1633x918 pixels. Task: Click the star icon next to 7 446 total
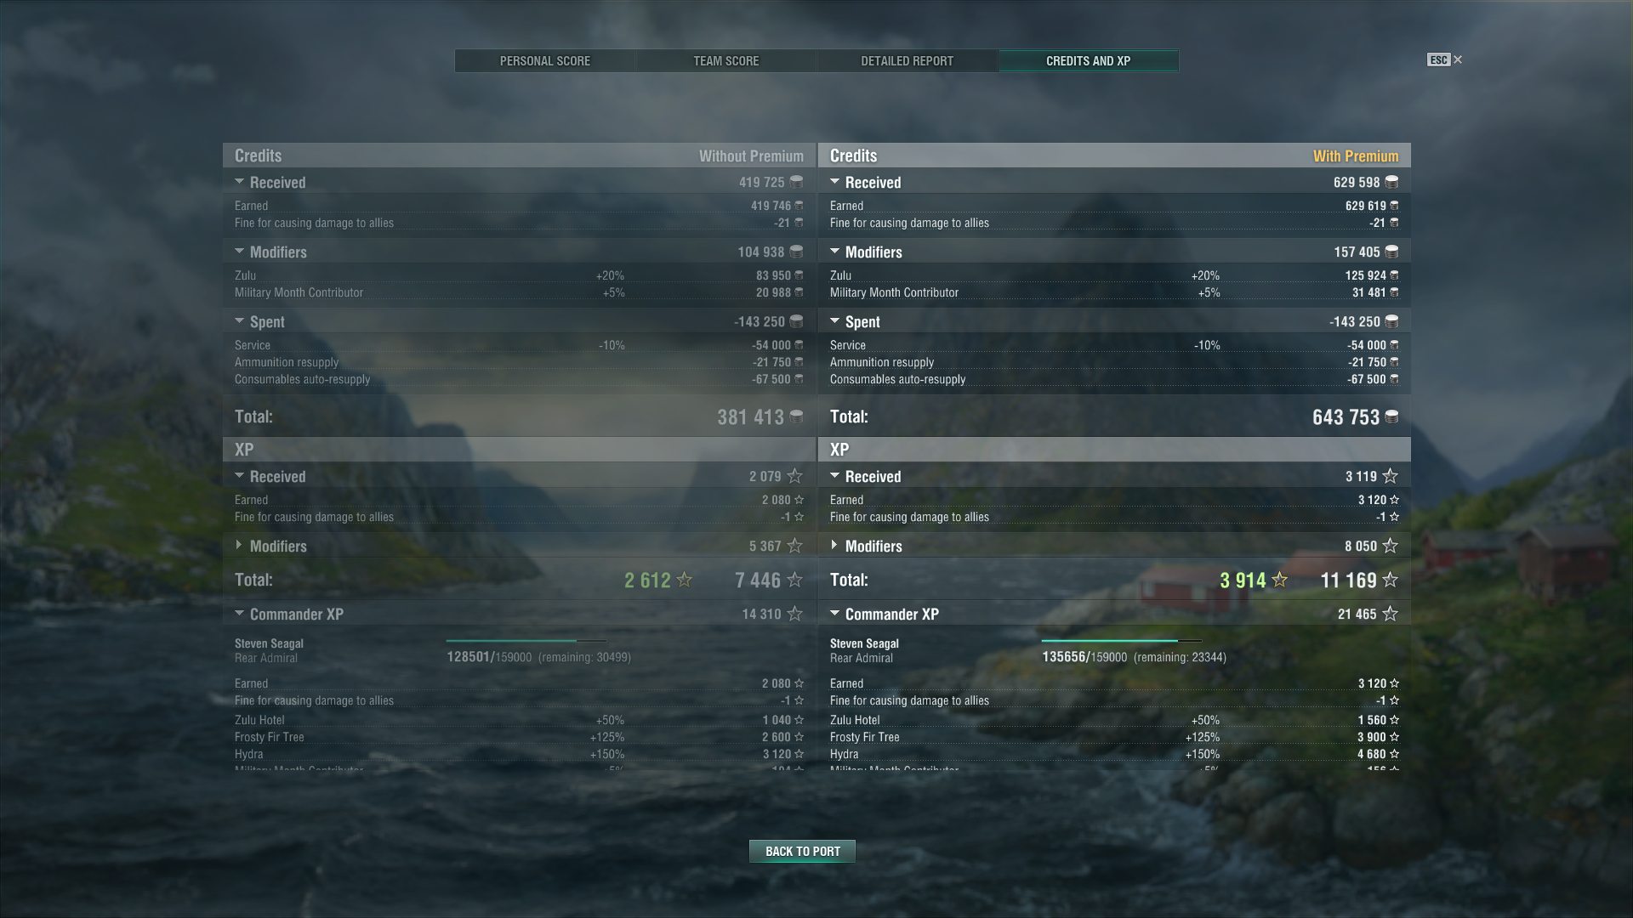[794, 580]
